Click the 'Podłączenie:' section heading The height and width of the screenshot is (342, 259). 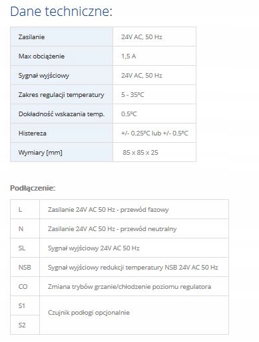(33, 188)
